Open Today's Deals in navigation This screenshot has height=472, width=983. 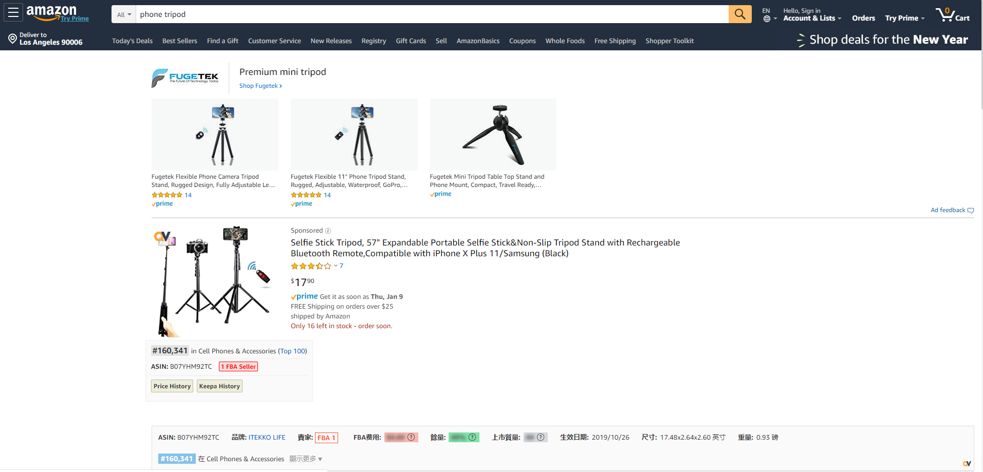pos(132,41)
